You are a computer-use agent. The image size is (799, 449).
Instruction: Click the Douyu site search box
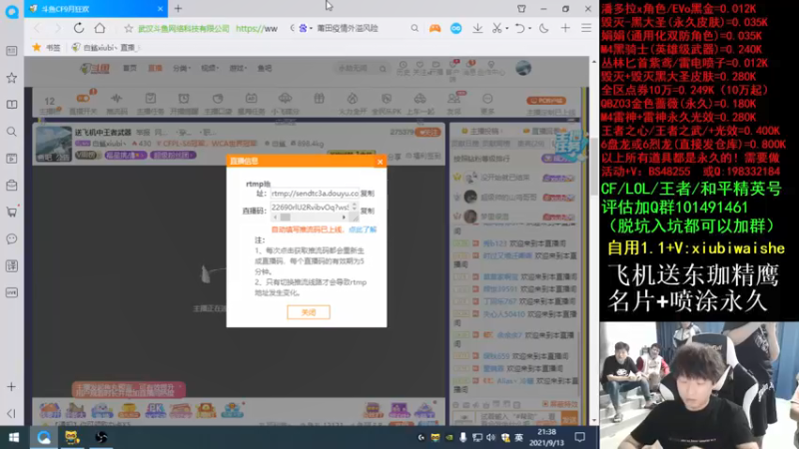click(x=360, y=68)
